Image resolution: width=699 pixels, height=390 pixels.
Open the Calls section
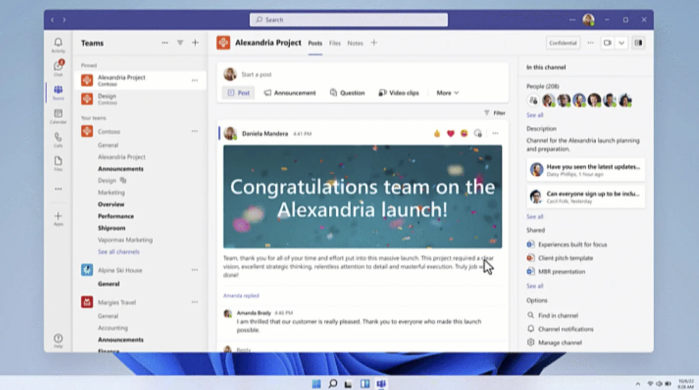click(58, 140)
